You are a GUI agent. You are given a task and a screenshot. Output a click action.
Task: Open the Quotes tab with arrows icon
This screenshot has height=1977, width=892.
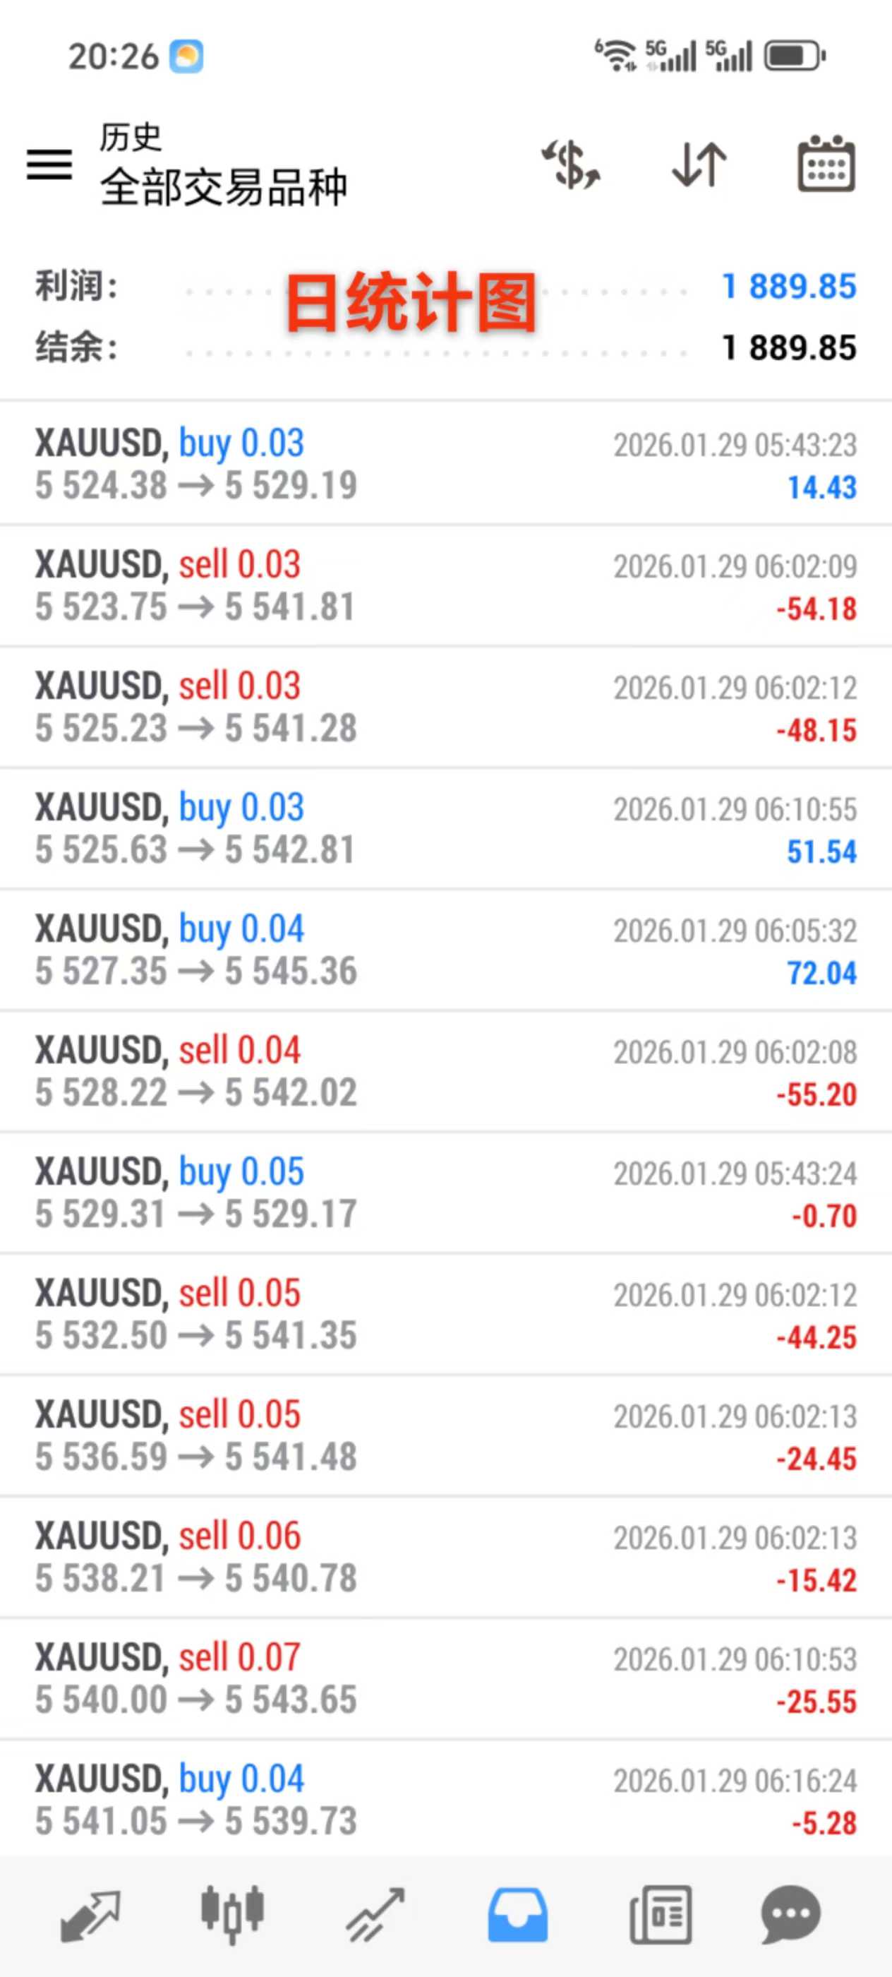click(x=90, y=1915)
